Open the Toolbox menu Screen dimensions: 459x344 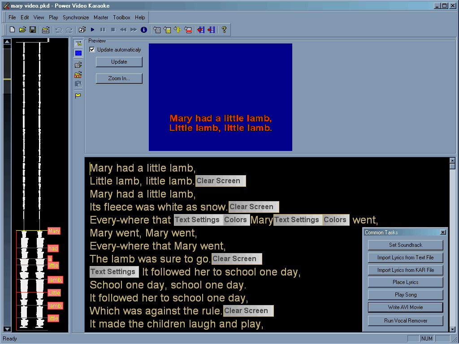122,17
